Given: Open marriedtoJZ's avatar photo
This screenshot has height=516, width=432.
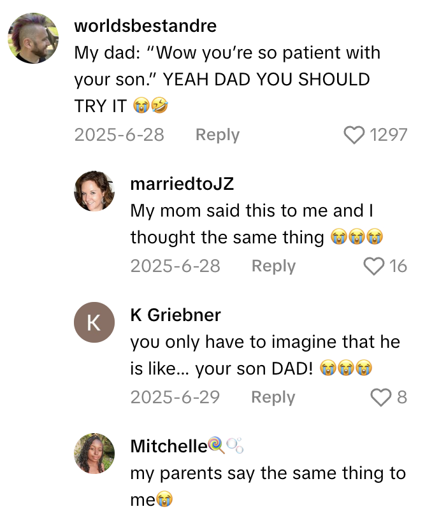Looking at the screenshot, I should click(x=94, y=191).
